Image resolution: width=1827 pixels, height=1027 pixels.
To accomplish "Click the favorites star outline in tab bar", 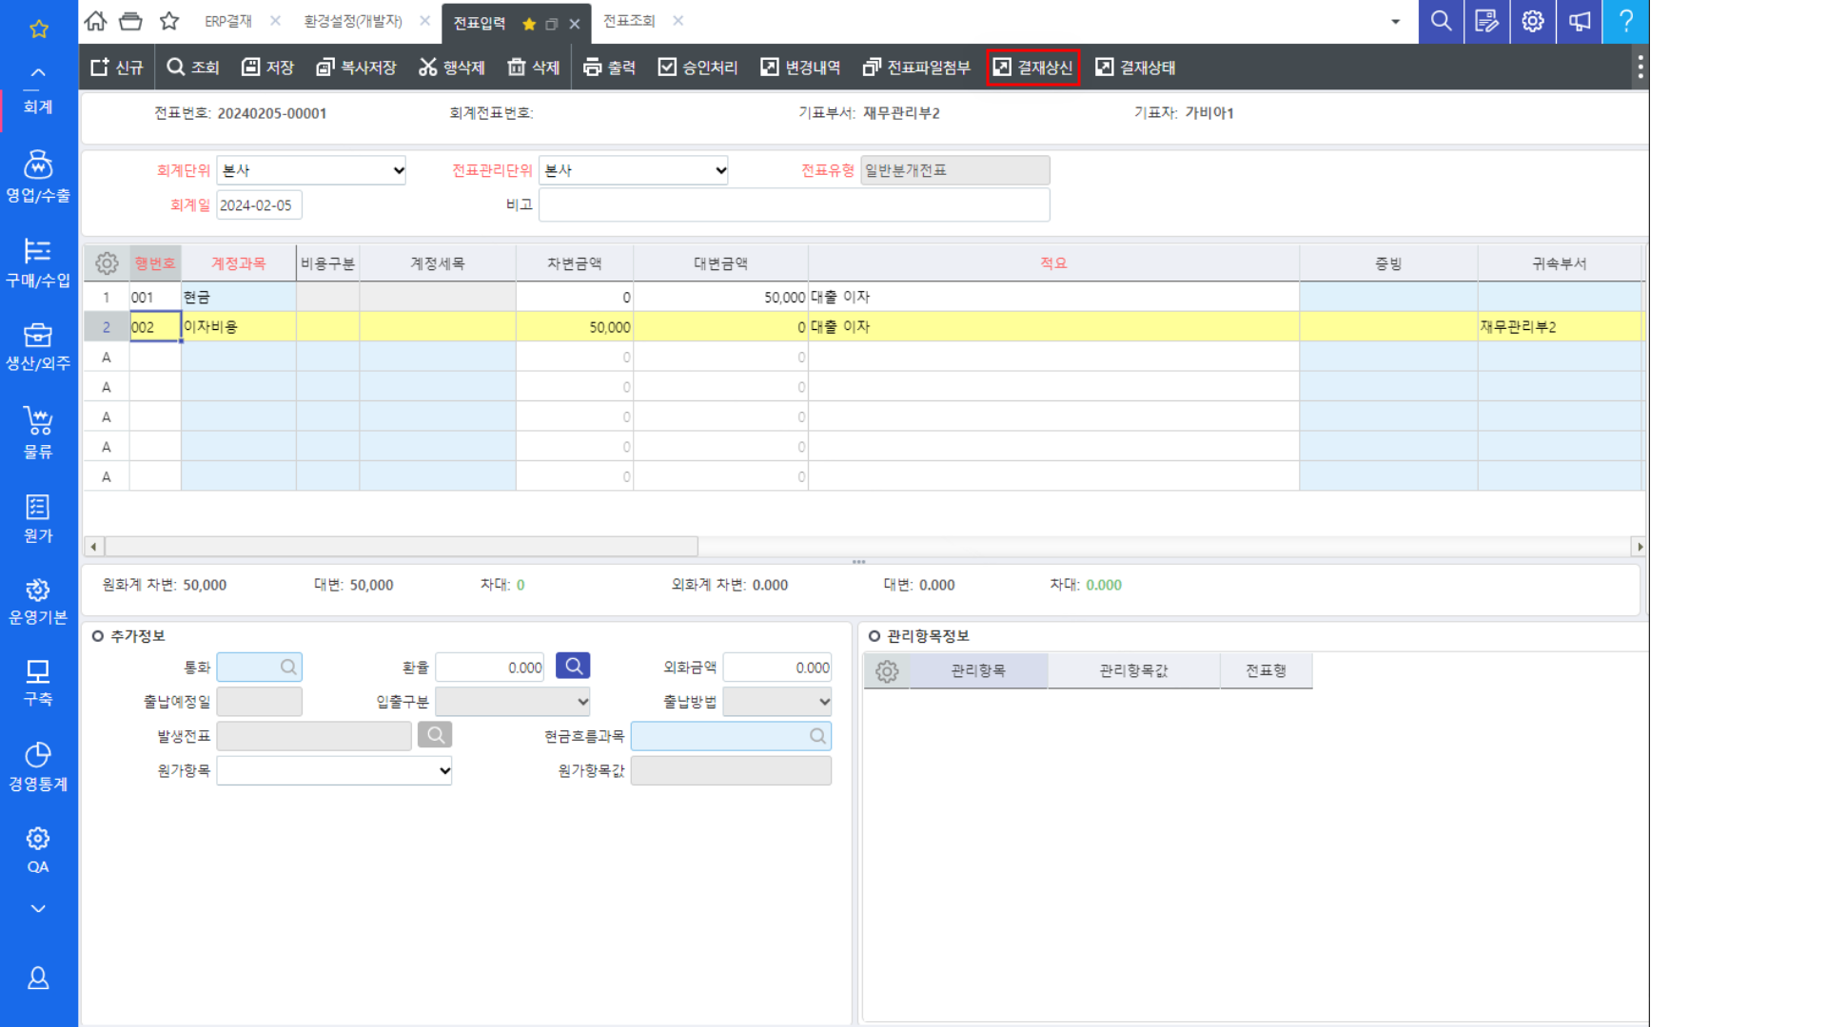I will click(x=169, y=21).
